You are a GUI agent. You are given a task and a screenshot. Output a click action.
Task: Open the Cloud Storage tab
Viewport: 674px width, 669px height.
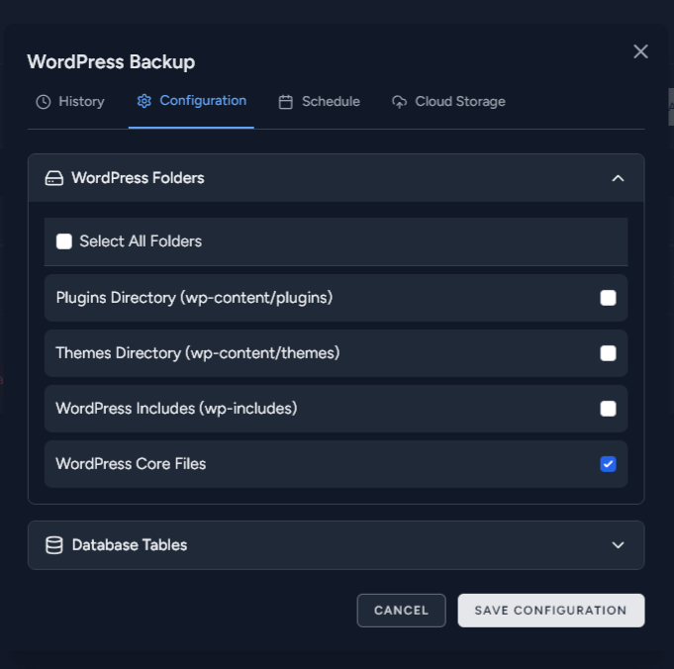pyautogui.click(x=448, y=102)
